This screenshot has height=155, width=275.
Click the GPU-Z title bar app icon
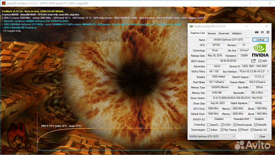tap(191, 26)
